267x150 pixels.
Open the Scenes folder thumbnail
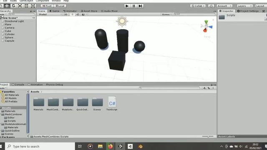pos(97,102)
